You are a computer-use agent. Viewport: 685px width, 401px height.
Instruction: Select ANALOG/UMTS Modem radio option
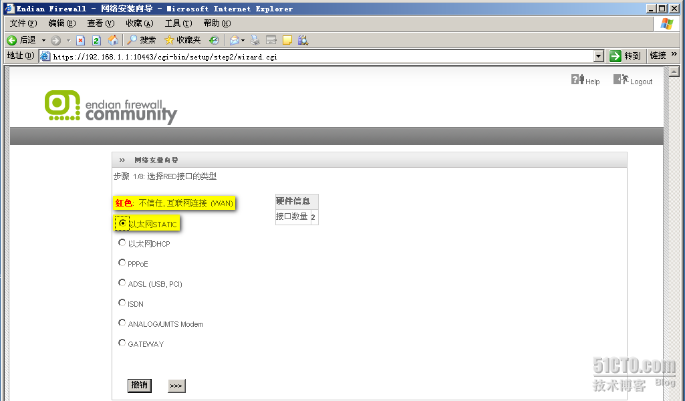point(122,323)
